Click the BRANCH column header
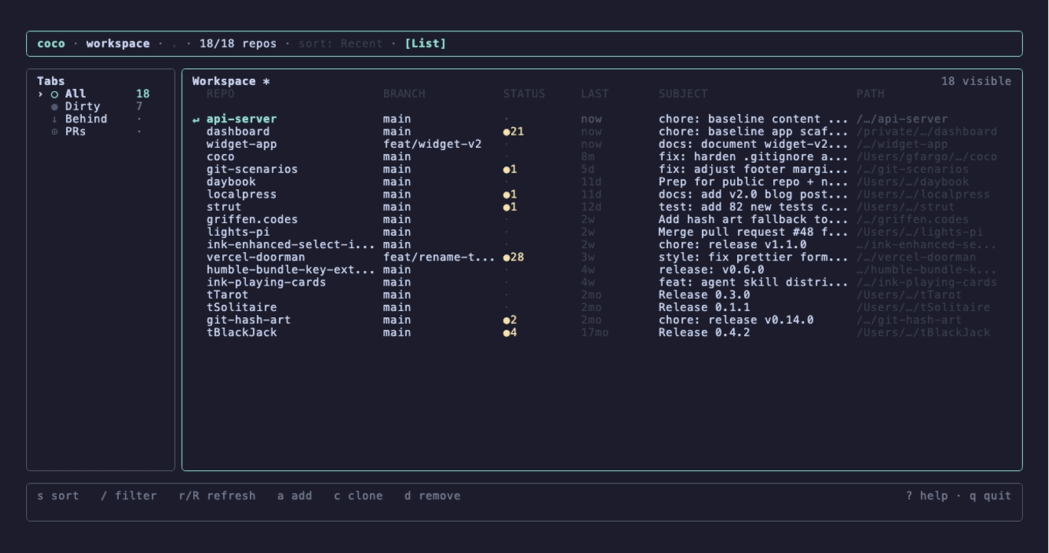 pos(404,94)
